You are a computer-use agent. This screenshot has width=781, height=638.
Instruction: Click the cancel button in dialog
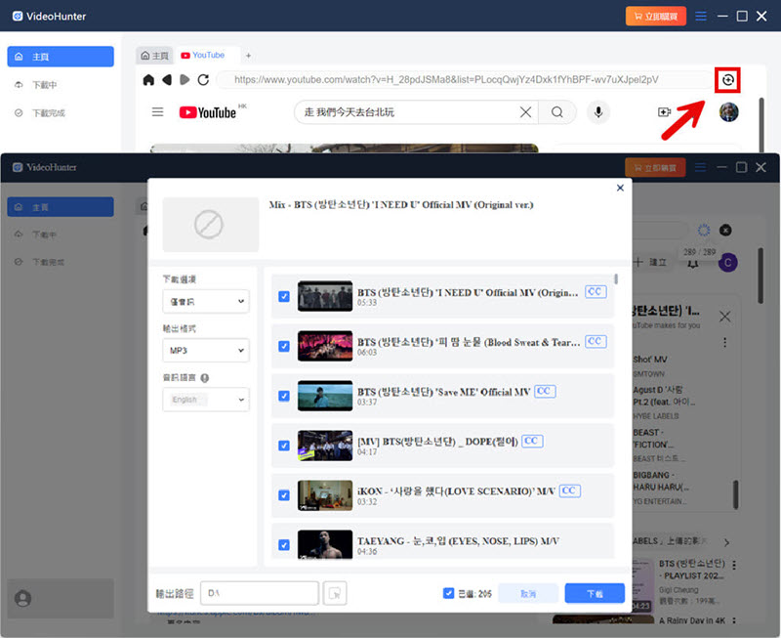pyautogui.click(x=528, y=593)
